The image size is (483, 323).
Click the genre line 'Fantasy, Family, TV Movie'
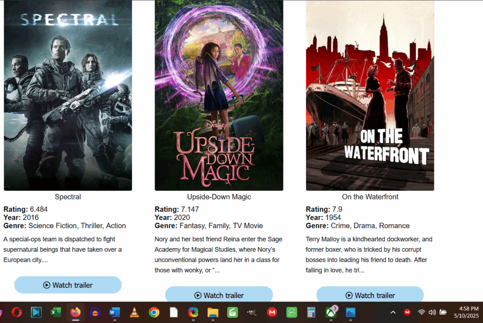point(221,226)
